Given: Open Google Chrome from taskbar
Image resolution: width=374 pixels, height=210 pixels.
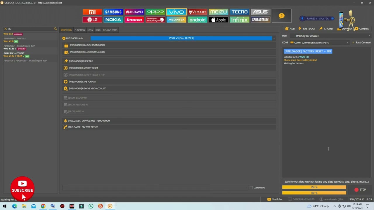Looking at the screenshot, I should pos(43,206).
